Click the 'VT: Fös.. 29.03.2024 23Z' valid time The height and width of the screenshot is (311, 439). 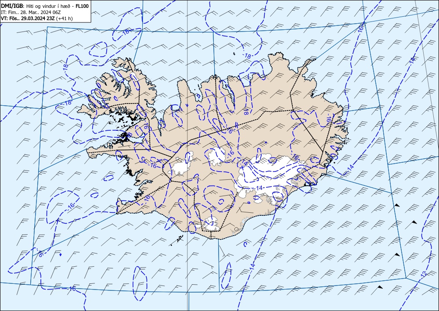point(28,18)
